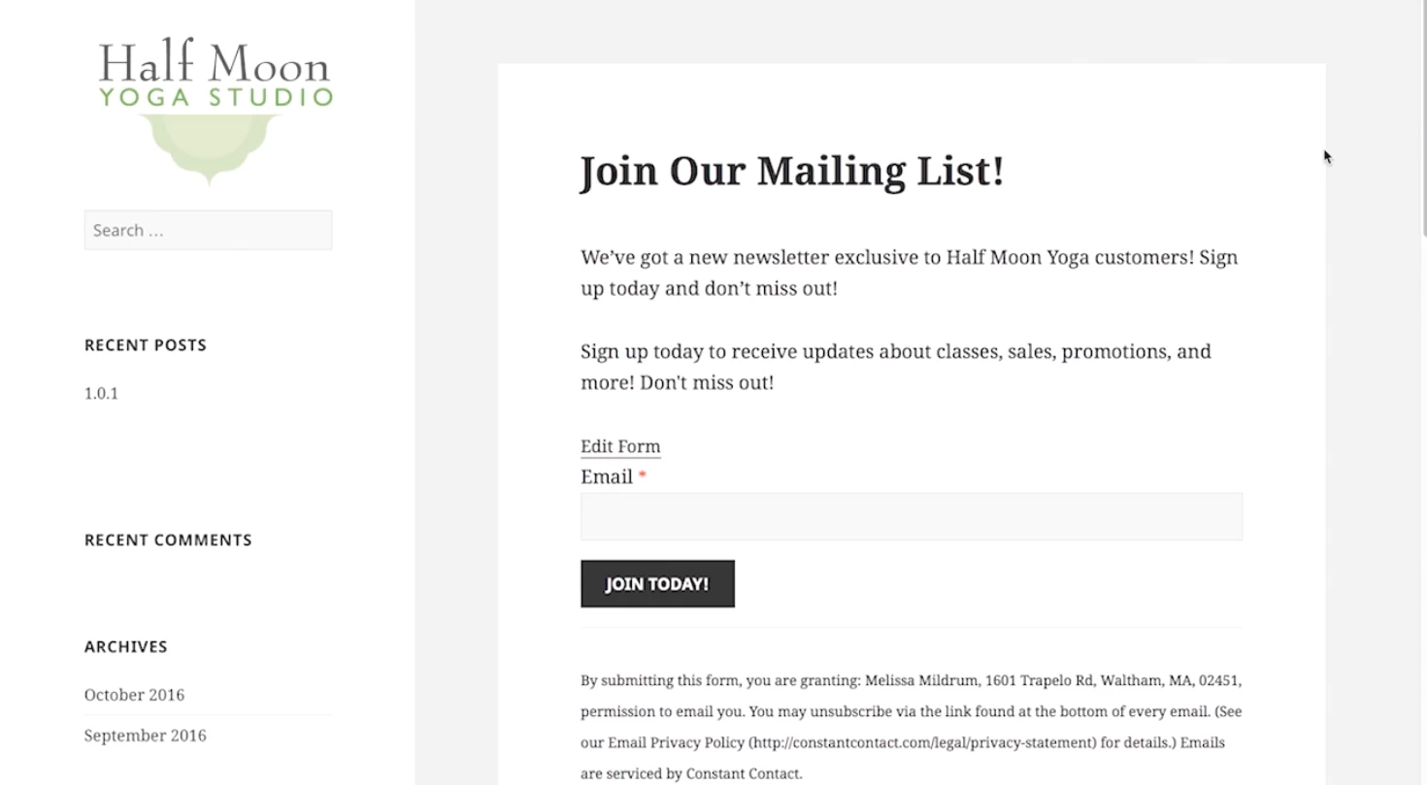Open the 1.0.1 recent post

tap(101, 393)
